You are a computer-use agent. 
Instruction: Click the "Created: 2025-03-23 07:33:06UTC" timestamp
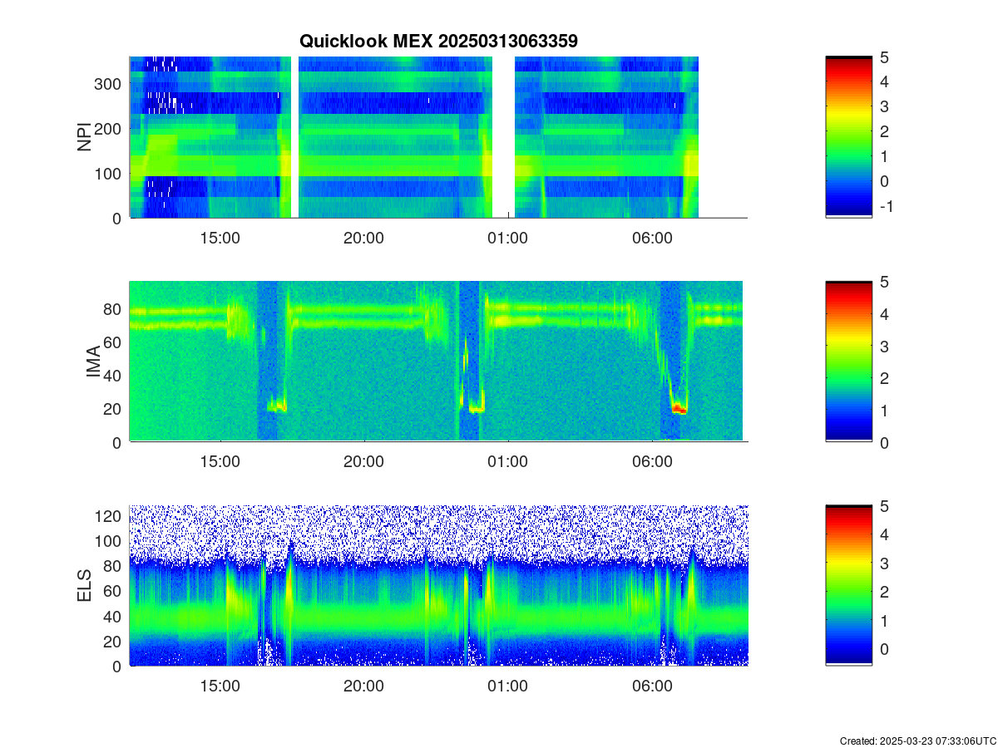(x=917, y=741)
